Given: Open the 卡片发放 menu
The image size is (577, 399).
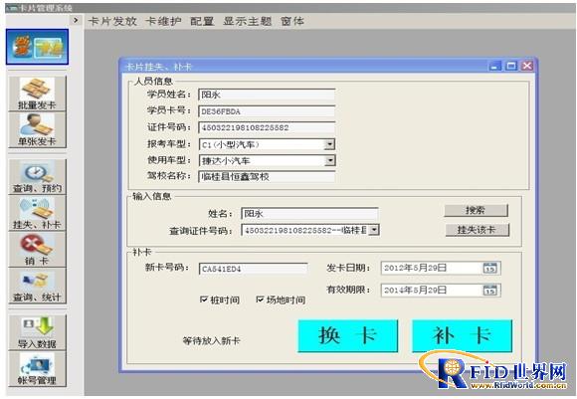Looking at the screenshot, I should [112, 21].
